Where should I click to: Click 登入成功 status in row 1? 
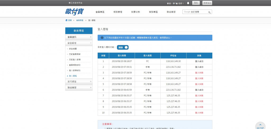pos(199,61)
